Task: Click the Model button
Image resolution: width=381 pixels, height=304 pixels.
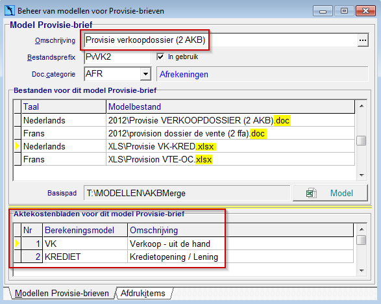Action: pos(330,193)
